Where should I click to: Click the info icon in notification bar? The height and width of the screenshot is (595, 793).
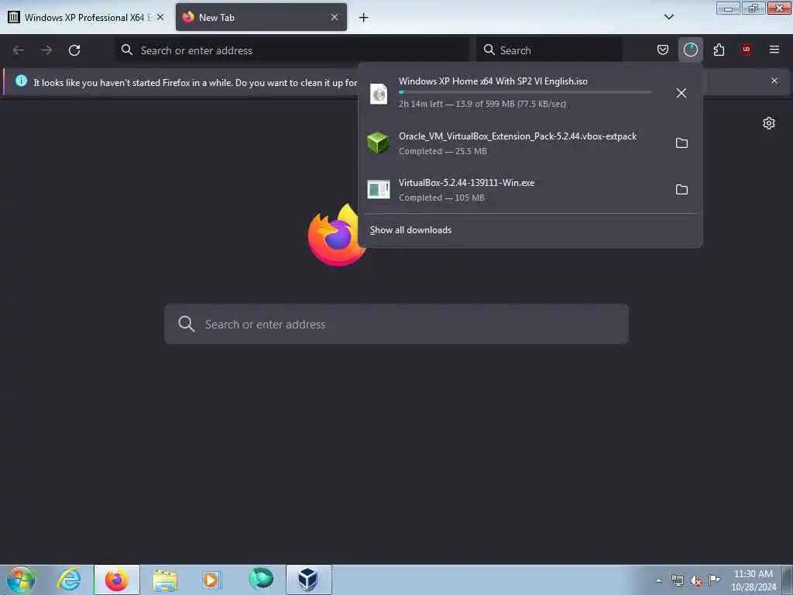pyautogui.click(x=21, y=81)
